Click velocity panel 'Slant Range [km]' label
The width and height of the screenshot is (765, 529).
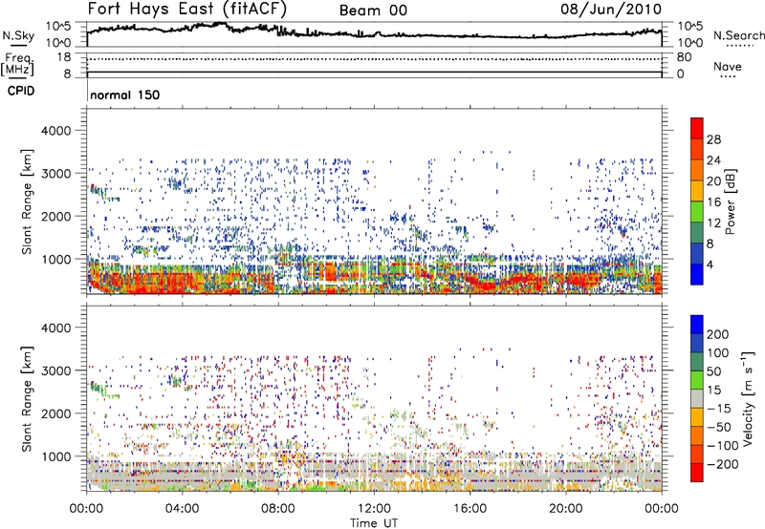pyautogui.click(x=28, y=398)
